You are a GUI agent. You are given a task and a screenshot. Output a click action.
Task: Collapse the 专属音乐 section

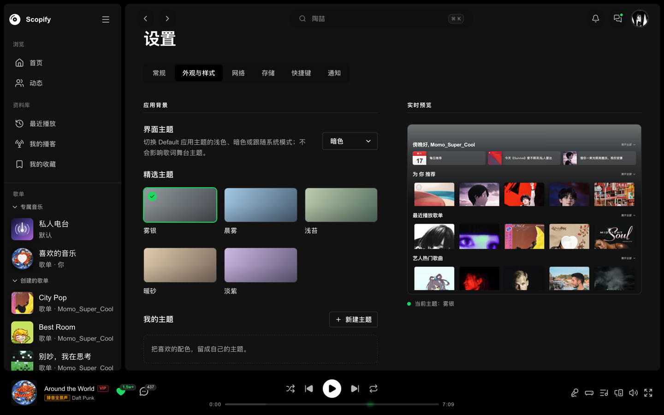28,207
